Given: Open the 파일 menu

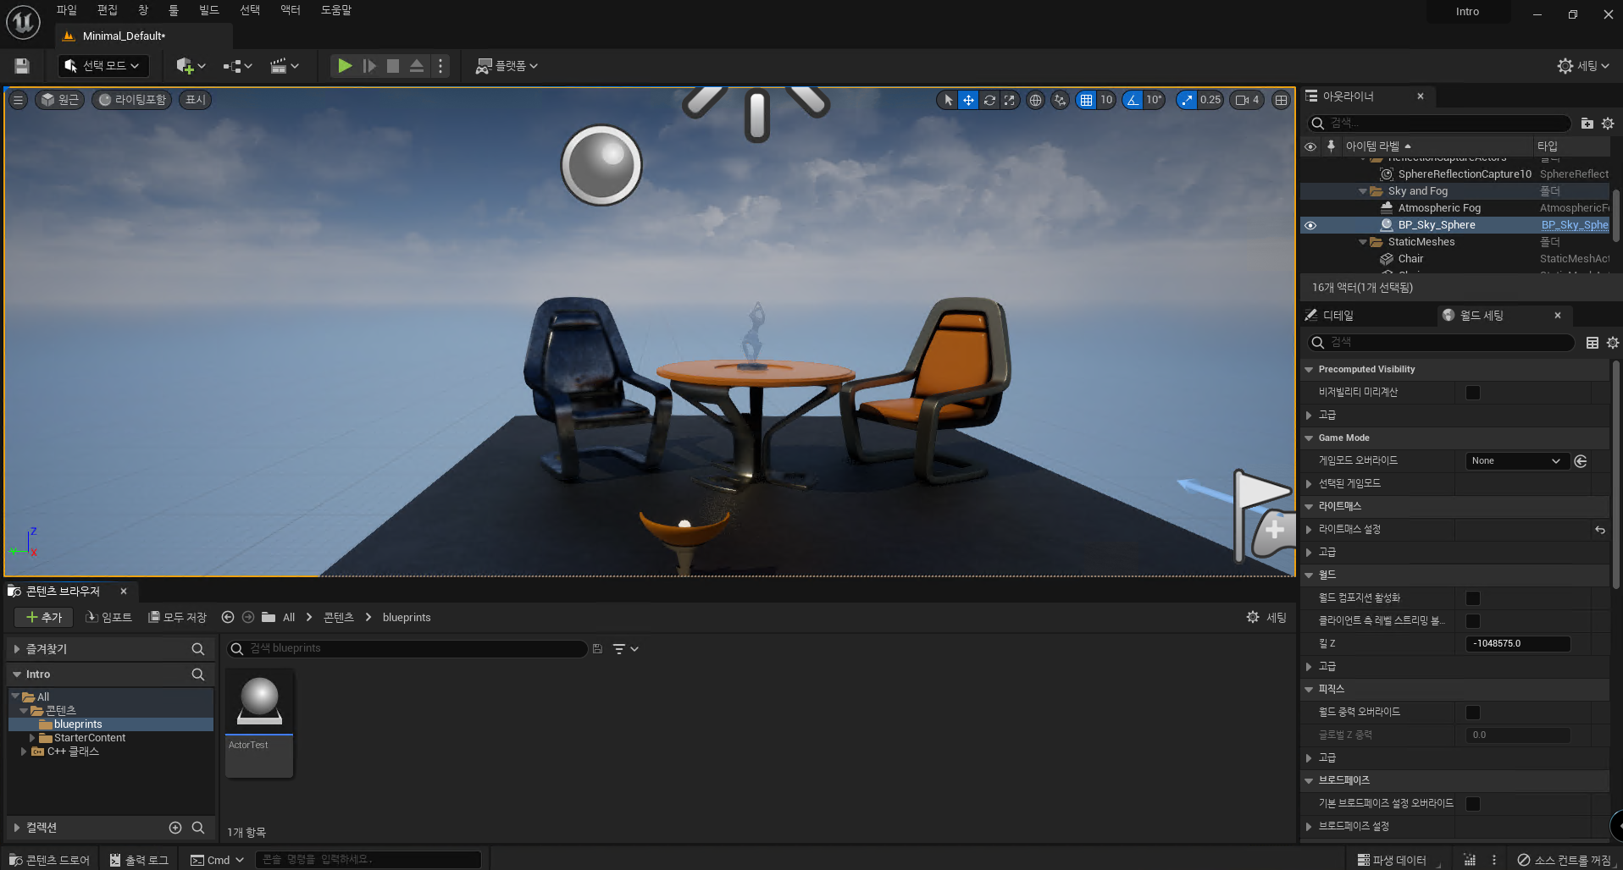Looking at the screenshot, I should click(x=67, y=10).
